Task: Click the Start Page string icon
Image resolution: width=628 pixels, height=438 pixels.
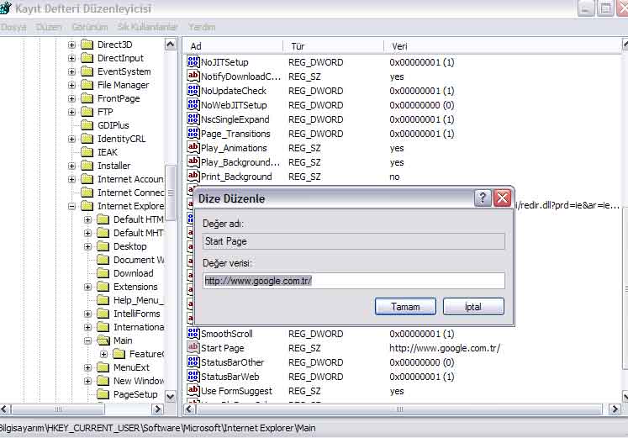Action: (193, 348)
